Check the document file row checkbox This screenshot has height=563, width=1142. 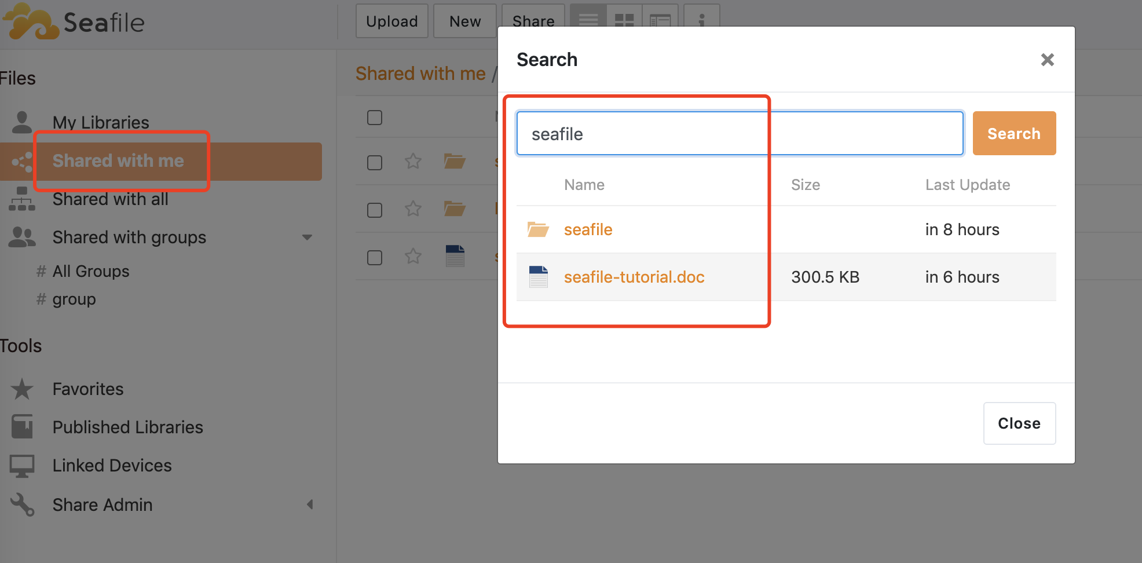pos(375,257)
